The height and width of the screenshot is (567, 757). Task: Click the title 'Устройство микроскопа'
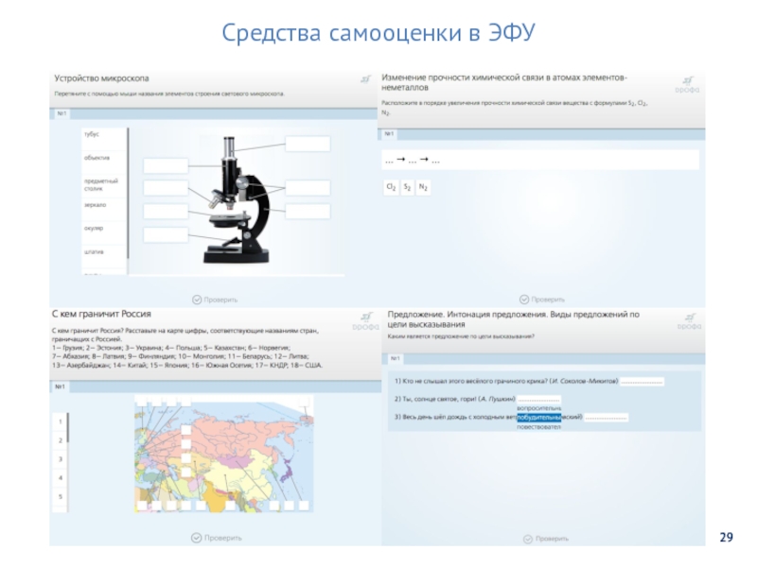click(101, 78)
